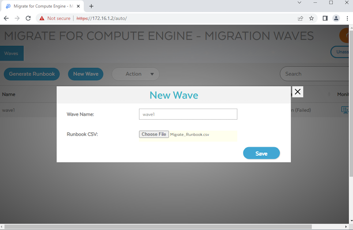
Task: Click Choose File for Runbook CSV
Action: coord(154,134)
